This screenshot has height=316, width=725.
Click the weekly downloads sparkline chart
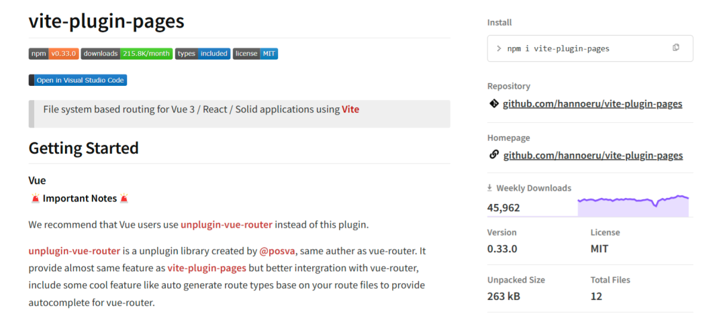click(633, 205)
